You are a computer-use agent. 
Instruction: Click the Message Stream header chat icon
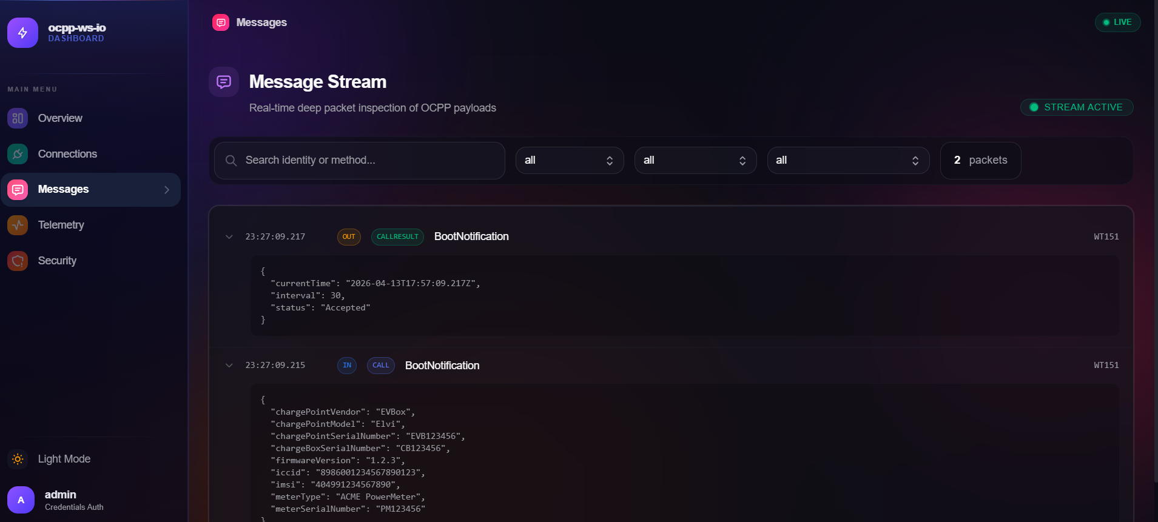coord(224,82)
